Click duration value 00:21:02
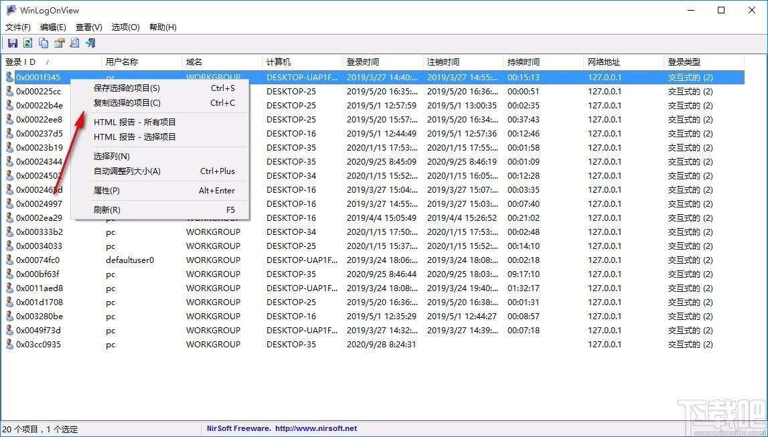768x437 pixels. tap(524, 218)
